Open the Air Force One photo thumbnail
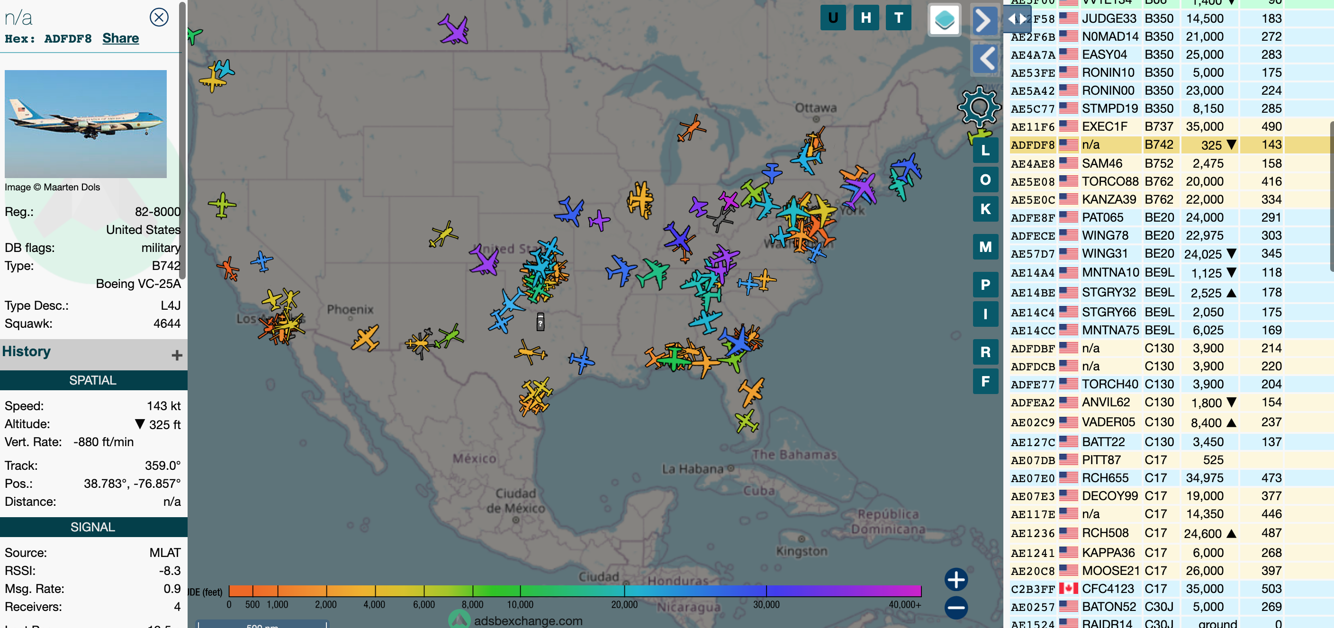Image resolution: width=1334 pixels, height=628 pixels. point(86,124)
